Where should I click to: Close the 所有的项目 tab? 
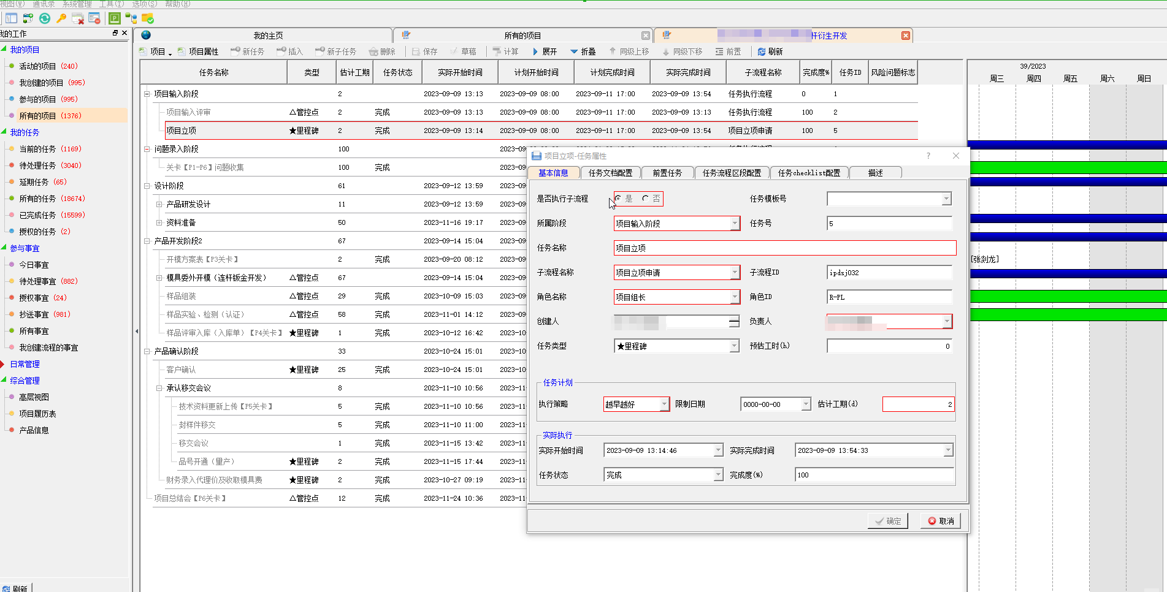(x=645, y=36)
